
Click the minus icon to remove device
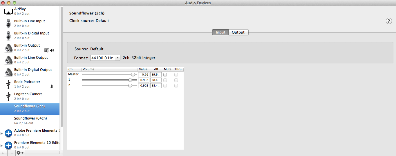[12, 153]
